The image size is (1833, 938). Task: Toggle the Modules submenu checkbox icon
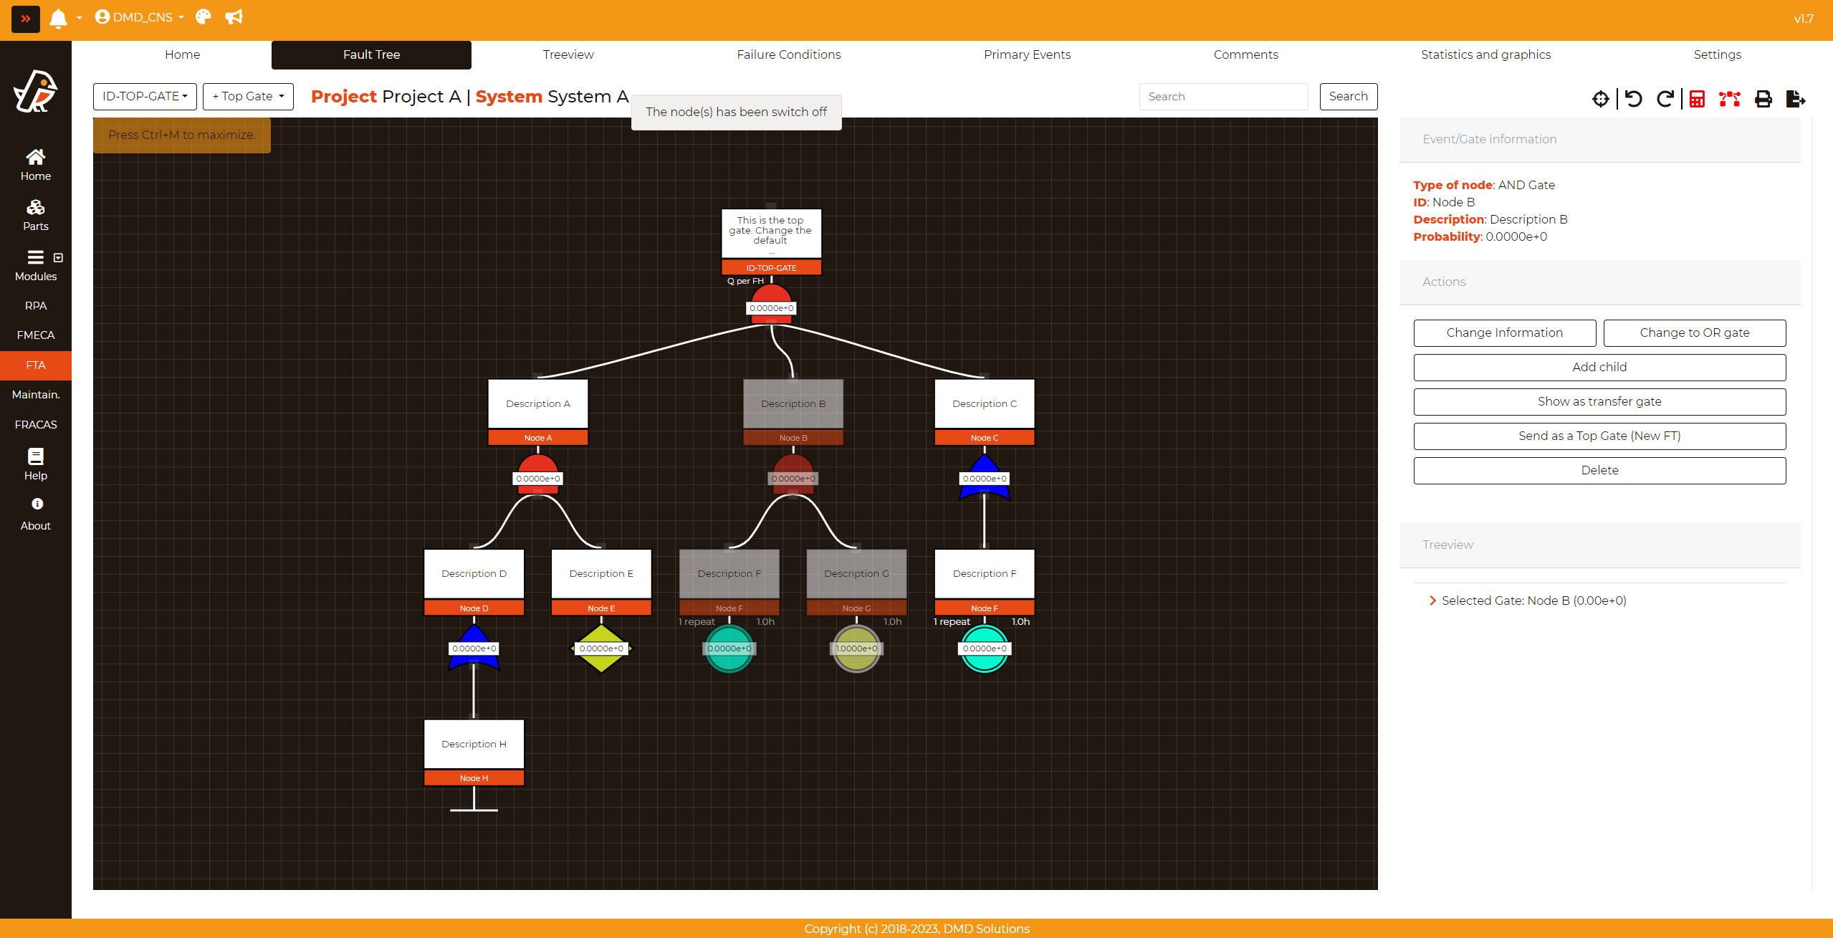click(x=58, y=257)
